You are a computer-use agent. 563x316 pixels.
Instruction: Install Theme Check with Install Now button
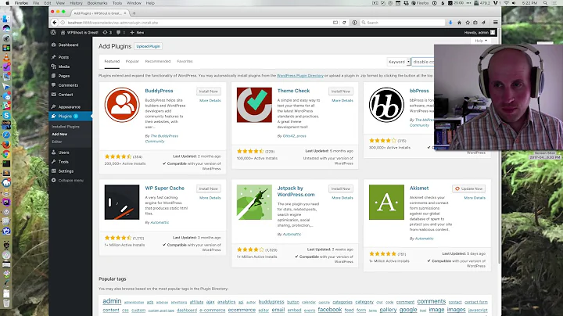click(341, 92)
